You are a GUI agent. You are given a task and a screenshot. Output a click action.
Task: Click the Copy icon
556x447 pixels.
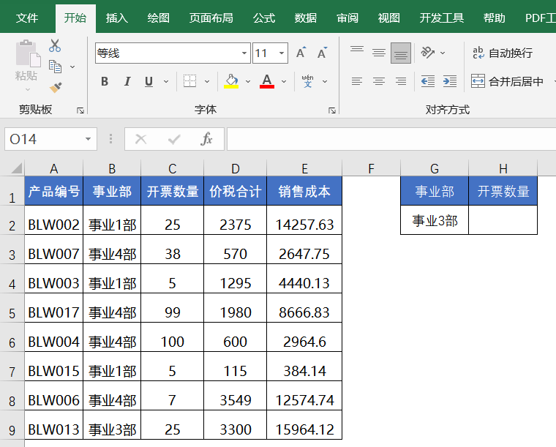[55, 67]
